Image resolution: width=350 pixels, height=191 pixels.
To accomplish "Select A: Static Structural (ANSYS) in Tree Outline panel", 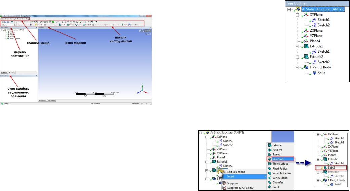I will (x=323, y=9).
